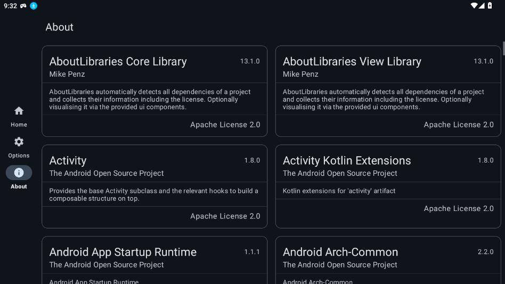505x284 pixels.
Task: Open Options via the gear icon
Action: point(19,142)
